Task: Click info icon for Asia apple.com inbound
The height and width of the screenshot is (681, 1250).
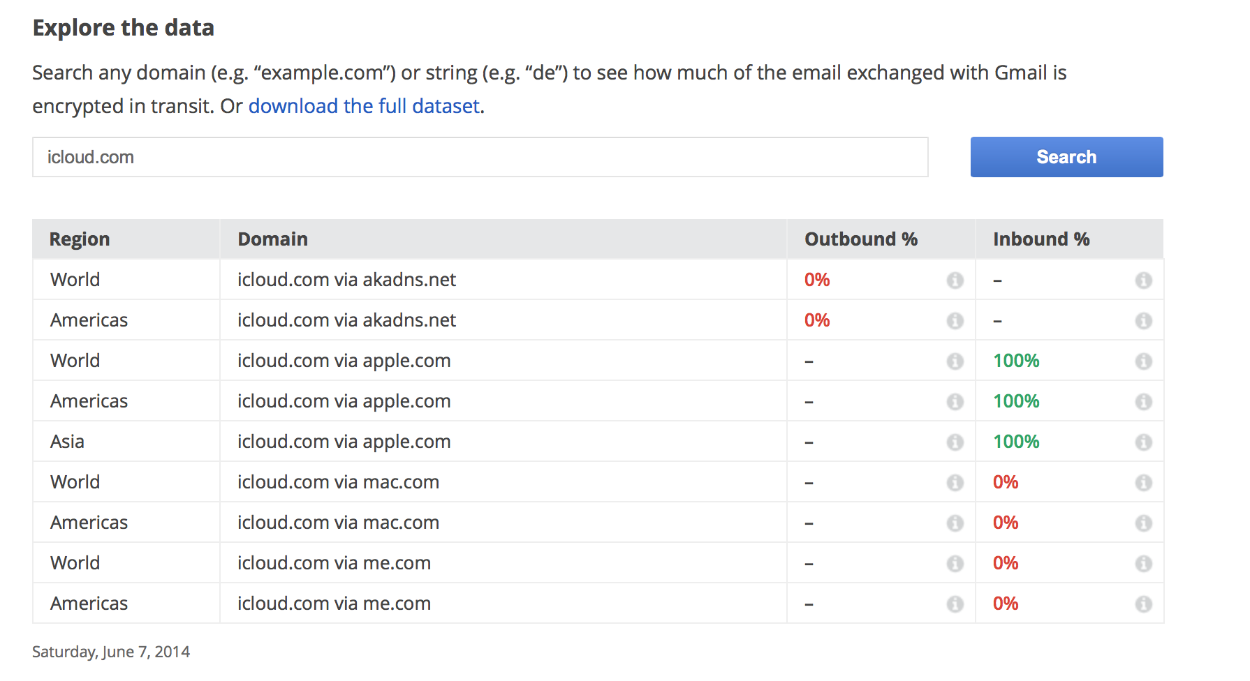Action: [x=1143, y=442]
